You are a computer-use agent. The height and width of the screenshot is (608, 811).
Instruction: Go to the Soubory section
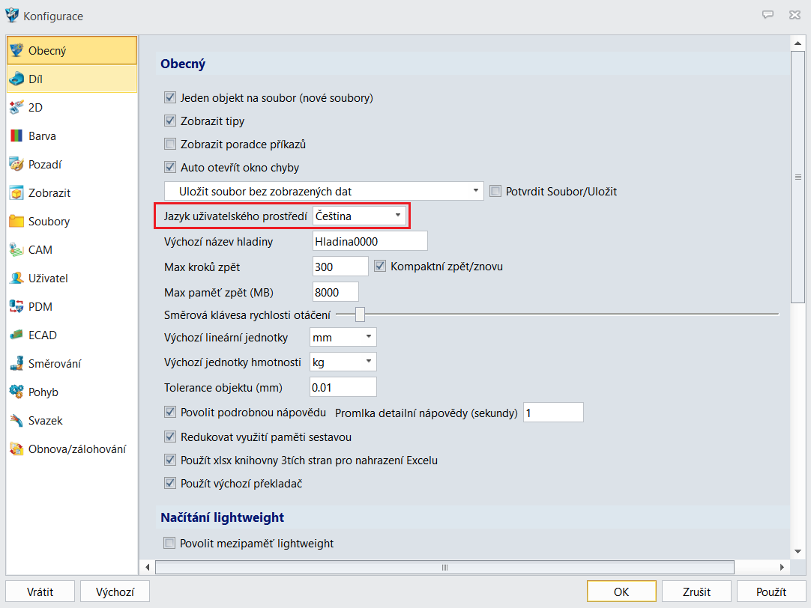[49, 222]
